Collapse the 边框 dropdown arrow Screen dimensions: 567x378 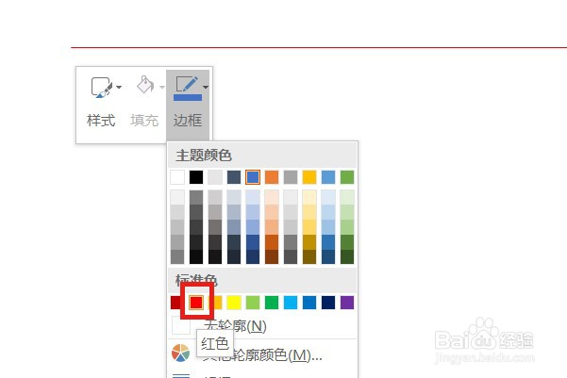click(206, 87)
